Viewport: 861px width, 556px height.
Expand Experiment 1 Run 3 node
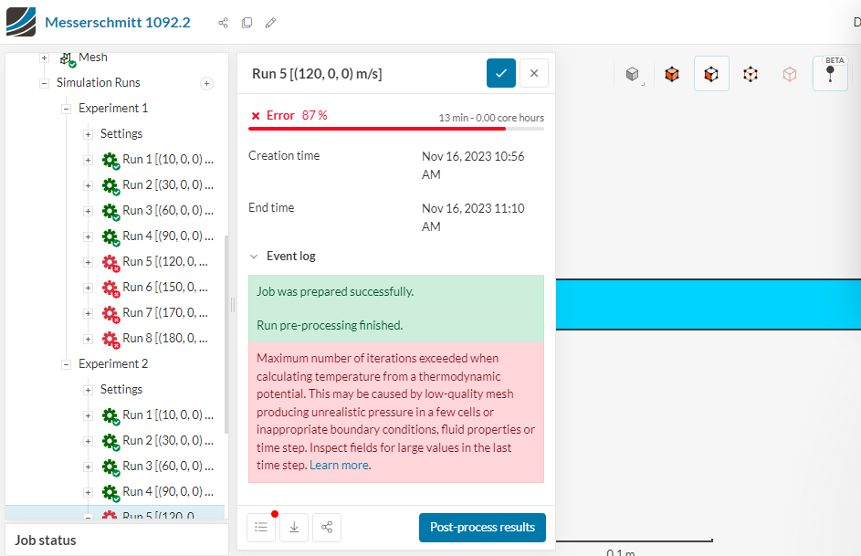[88, 211]
